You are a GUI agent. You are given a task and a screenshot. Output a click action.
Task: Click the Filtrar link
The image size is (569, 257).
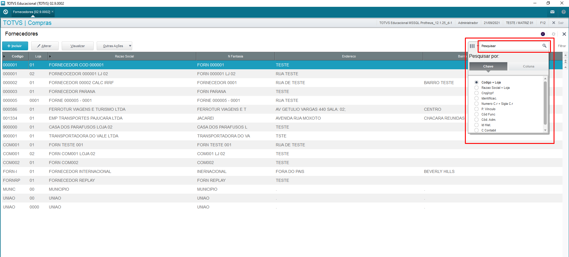tap(562, 46)
